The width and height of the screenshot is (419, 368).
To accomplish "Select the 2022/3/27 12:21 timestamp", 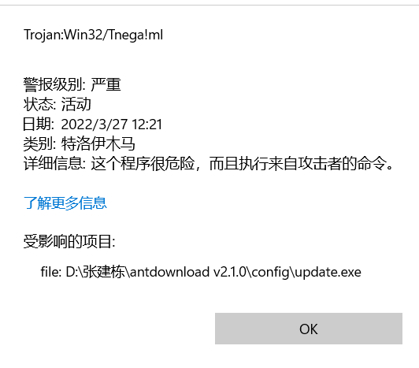I will tap(112, 125).
